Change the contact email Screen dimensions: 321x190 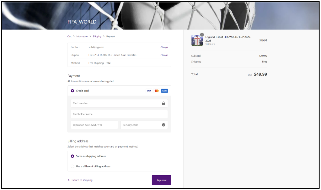164,47
